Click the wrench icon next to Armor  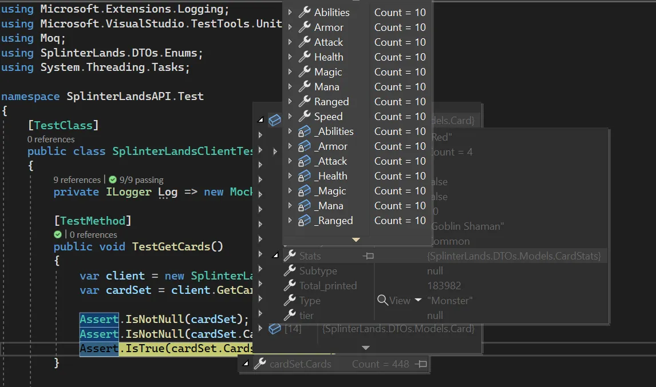pos(305,27)
